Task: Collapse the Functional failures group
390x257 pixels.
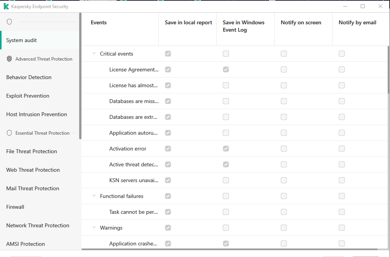Action: point(94,196)
